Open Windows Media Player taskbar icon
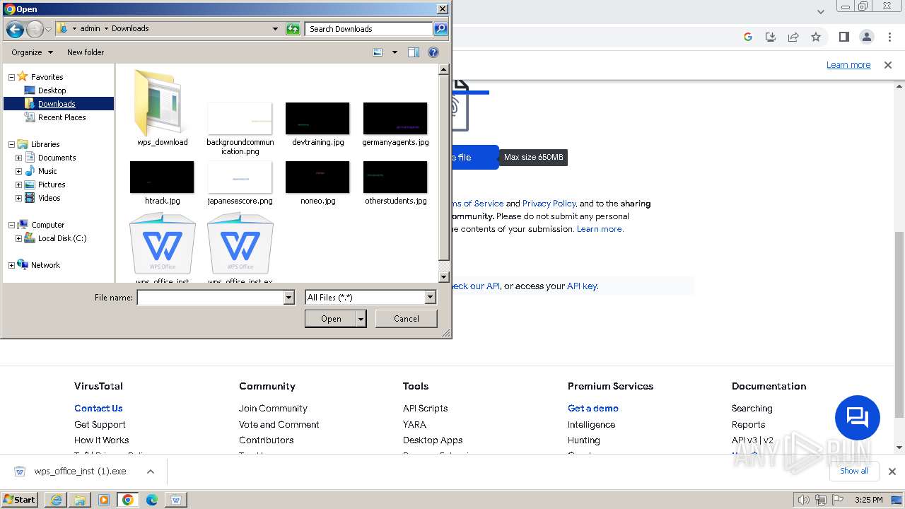Screen dimensions: 905x509 (104, 500)
